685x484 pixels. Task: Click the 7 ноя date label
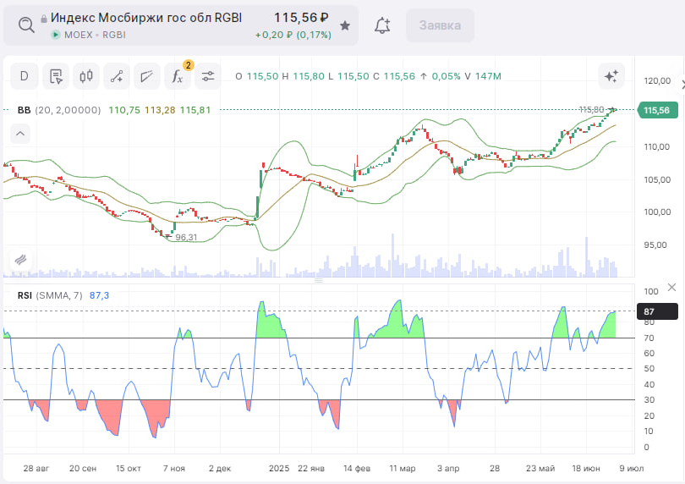point(174,468)
